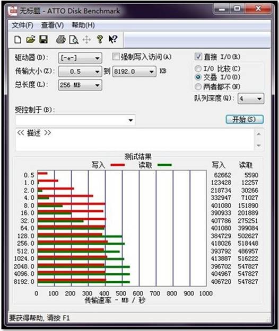The width and height of the screenshot is (279, 331).
Task: Click the description box scroll down arrow
Action: (259, 146)
